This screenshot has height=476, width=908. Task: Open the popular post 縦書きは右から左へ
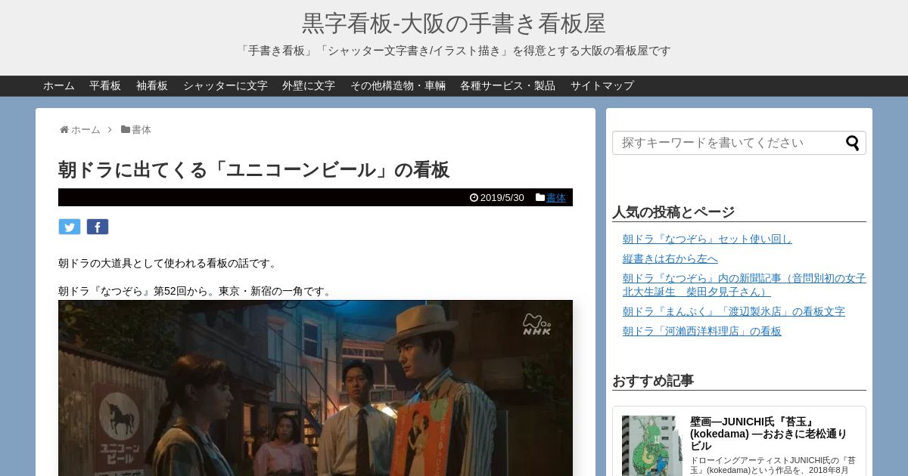[670, 258]
